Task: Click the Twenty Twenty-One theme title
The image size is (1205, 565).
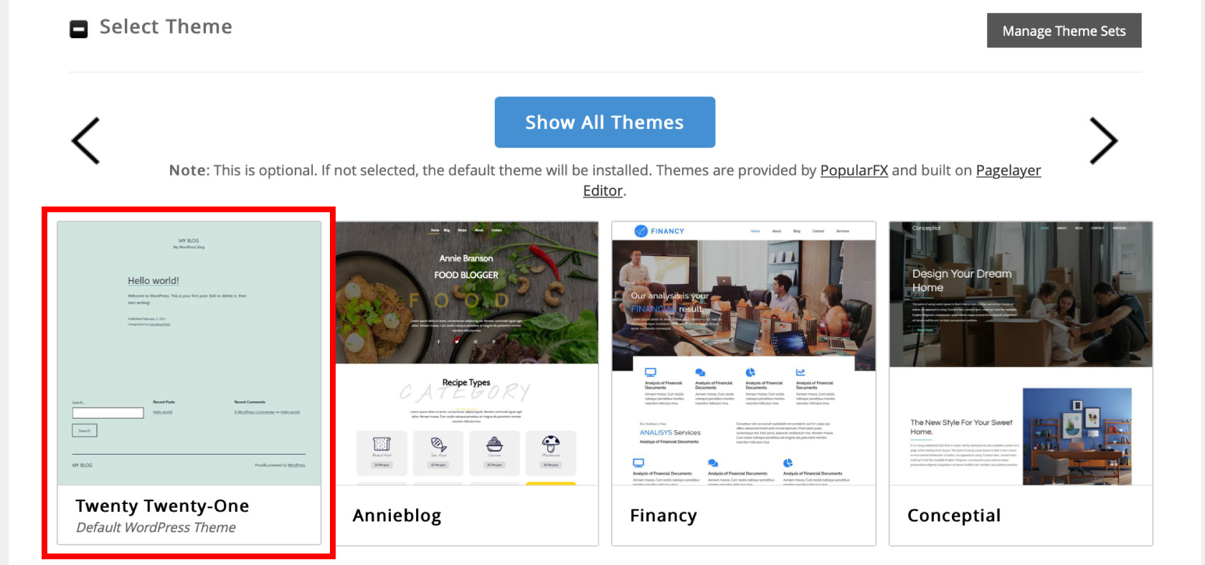Action: (x=162, y=505)
